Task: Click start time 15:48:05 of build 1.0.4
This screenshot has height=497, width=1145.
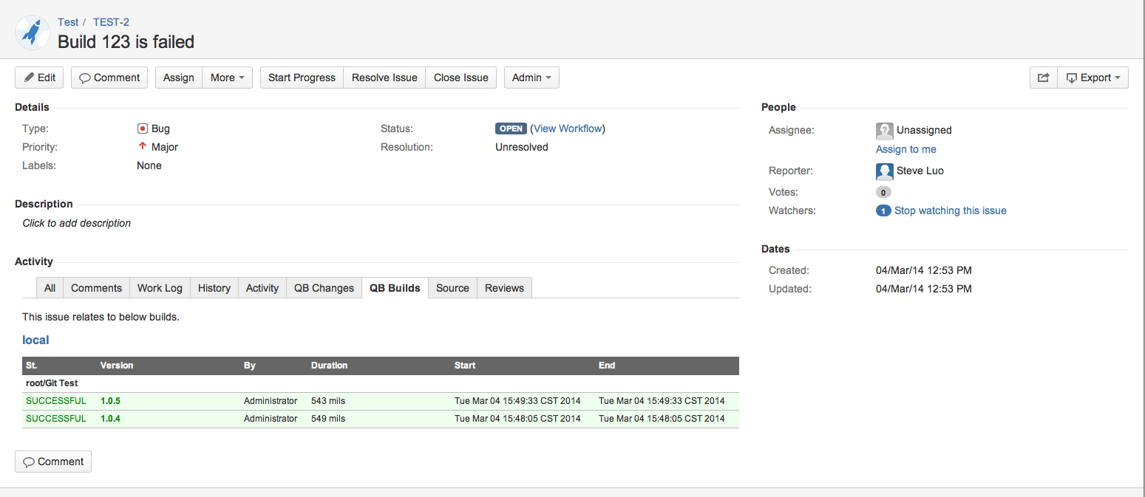Action: pyautogui.click(x=517, y=419)
